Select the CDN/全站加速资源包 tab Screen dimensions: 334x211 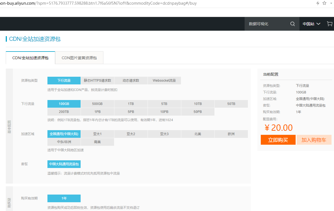(30, 58)
